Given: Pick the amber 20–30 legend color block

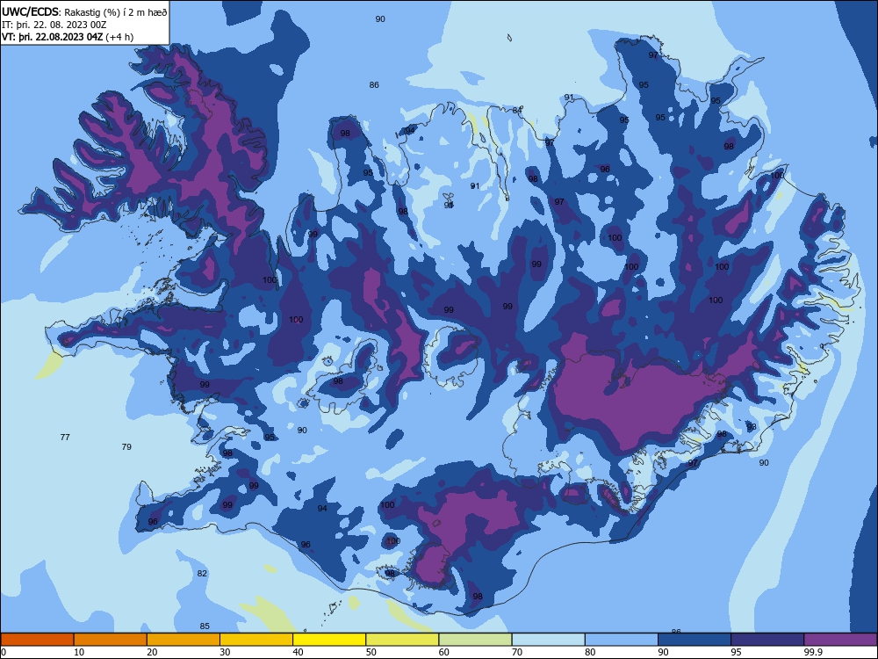Looking at the screenshot, I should (184, 640).
